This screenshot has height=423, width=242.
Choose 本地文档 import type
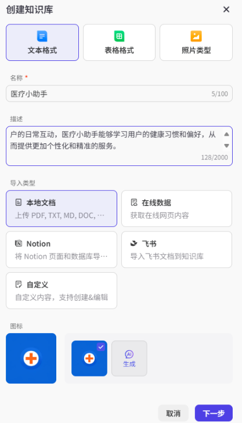tap(62, 208)
